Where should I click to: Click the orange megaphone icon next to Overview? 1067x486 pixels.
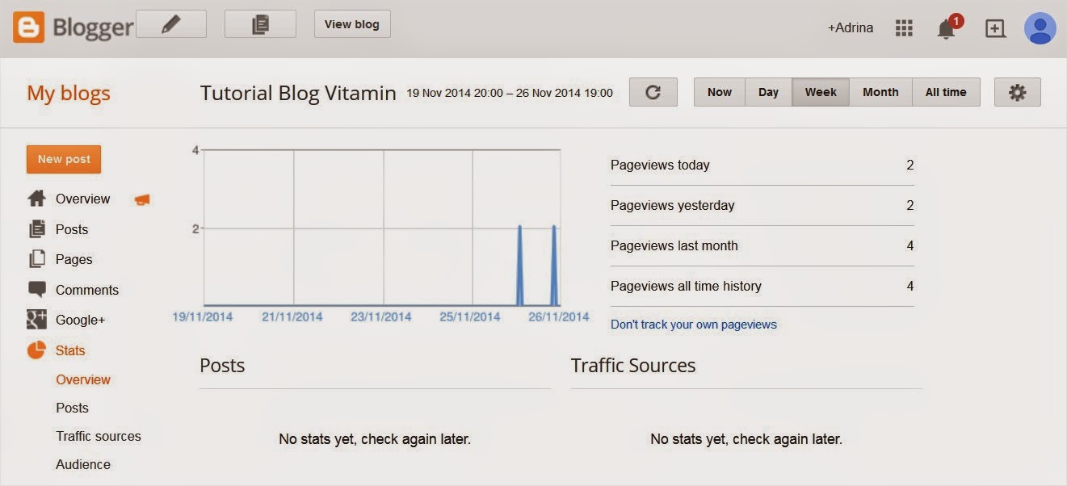[x=142, y=199]
